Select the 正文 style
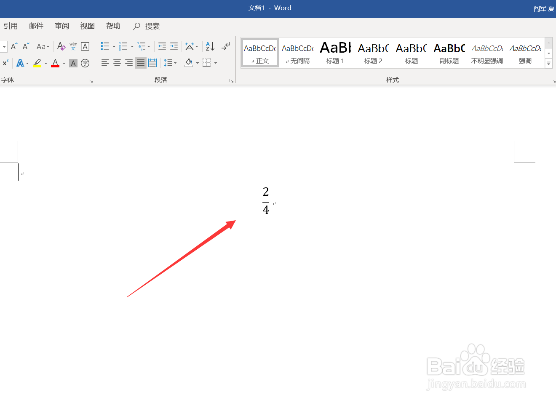 click(260, 53)
